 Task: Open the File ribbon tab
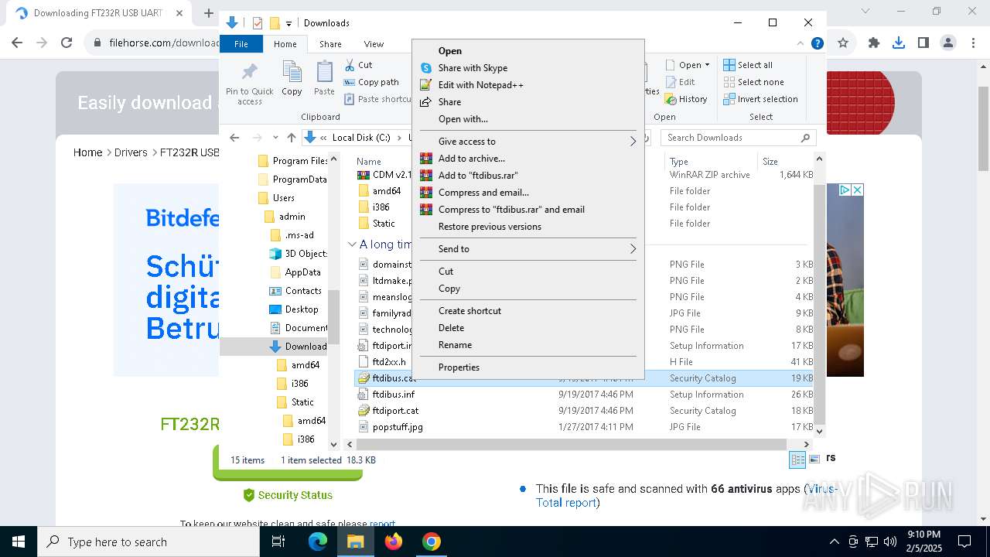point(241,44)
